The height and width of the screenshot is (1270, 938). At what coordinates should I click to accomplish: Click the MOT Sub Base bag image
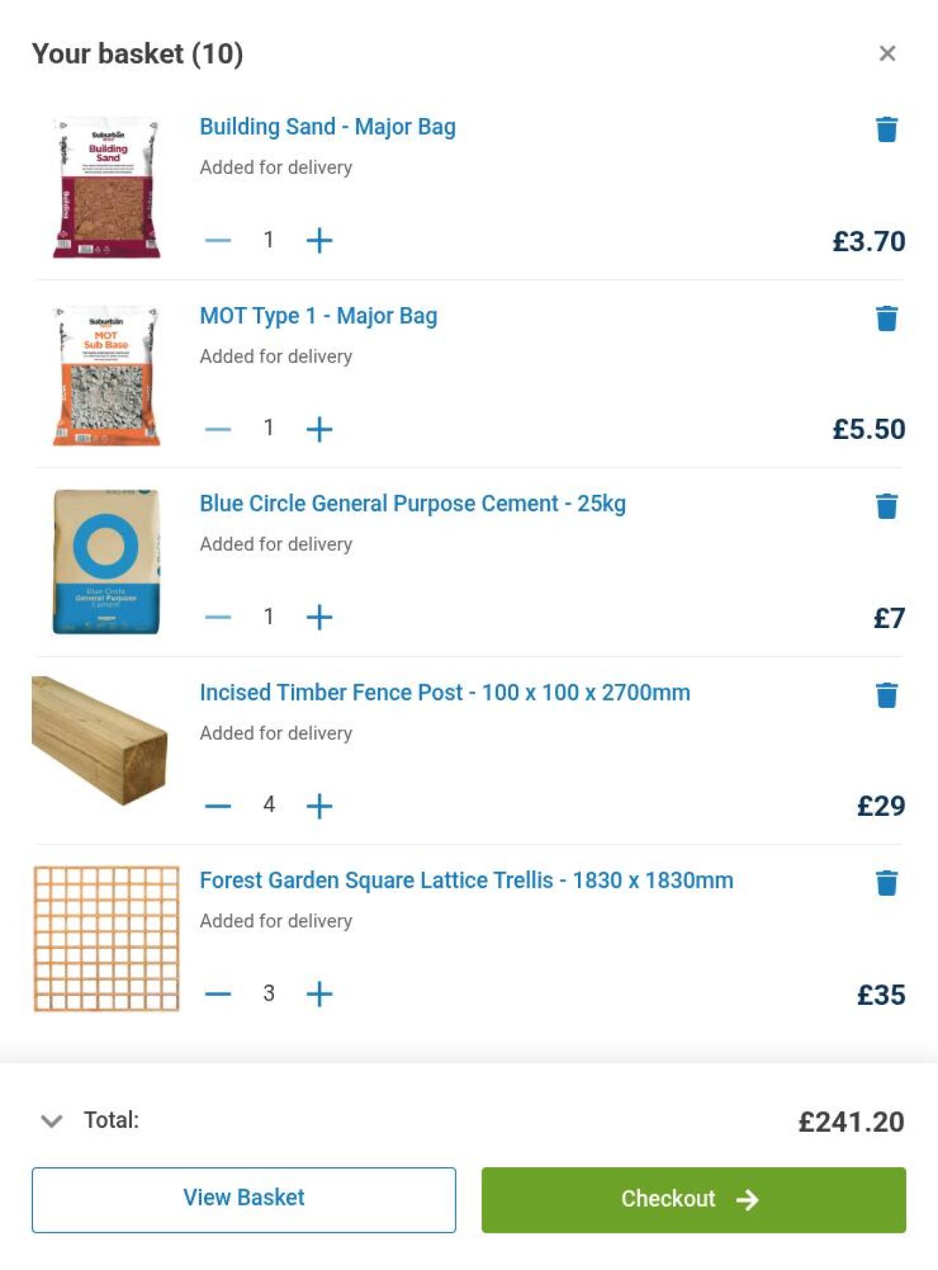click(107, 376)
